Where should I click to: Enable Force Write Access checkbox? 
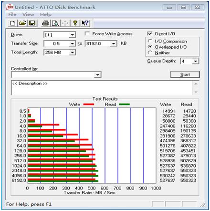coord(87,34)
